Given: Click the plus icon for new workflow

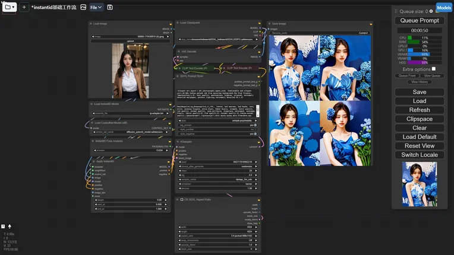Looking at the screenshot, I should (24, 7).
